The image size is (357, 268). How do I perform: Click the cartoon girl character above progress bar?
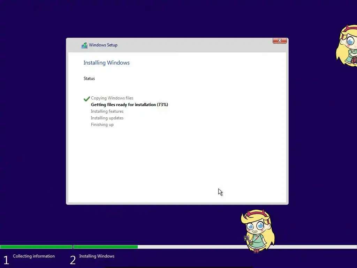pos(258,231)
